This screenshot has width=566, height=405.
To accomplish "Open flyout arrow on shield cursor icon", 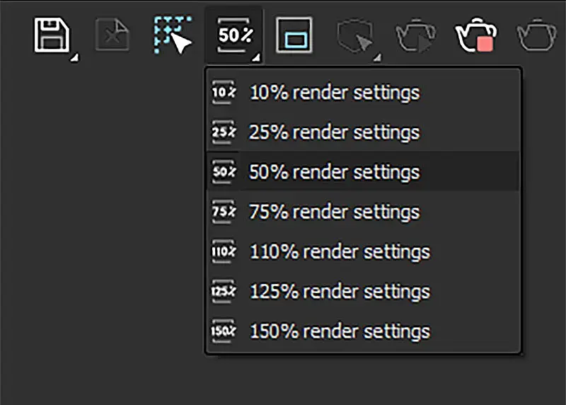I will [x=377, y=57].
